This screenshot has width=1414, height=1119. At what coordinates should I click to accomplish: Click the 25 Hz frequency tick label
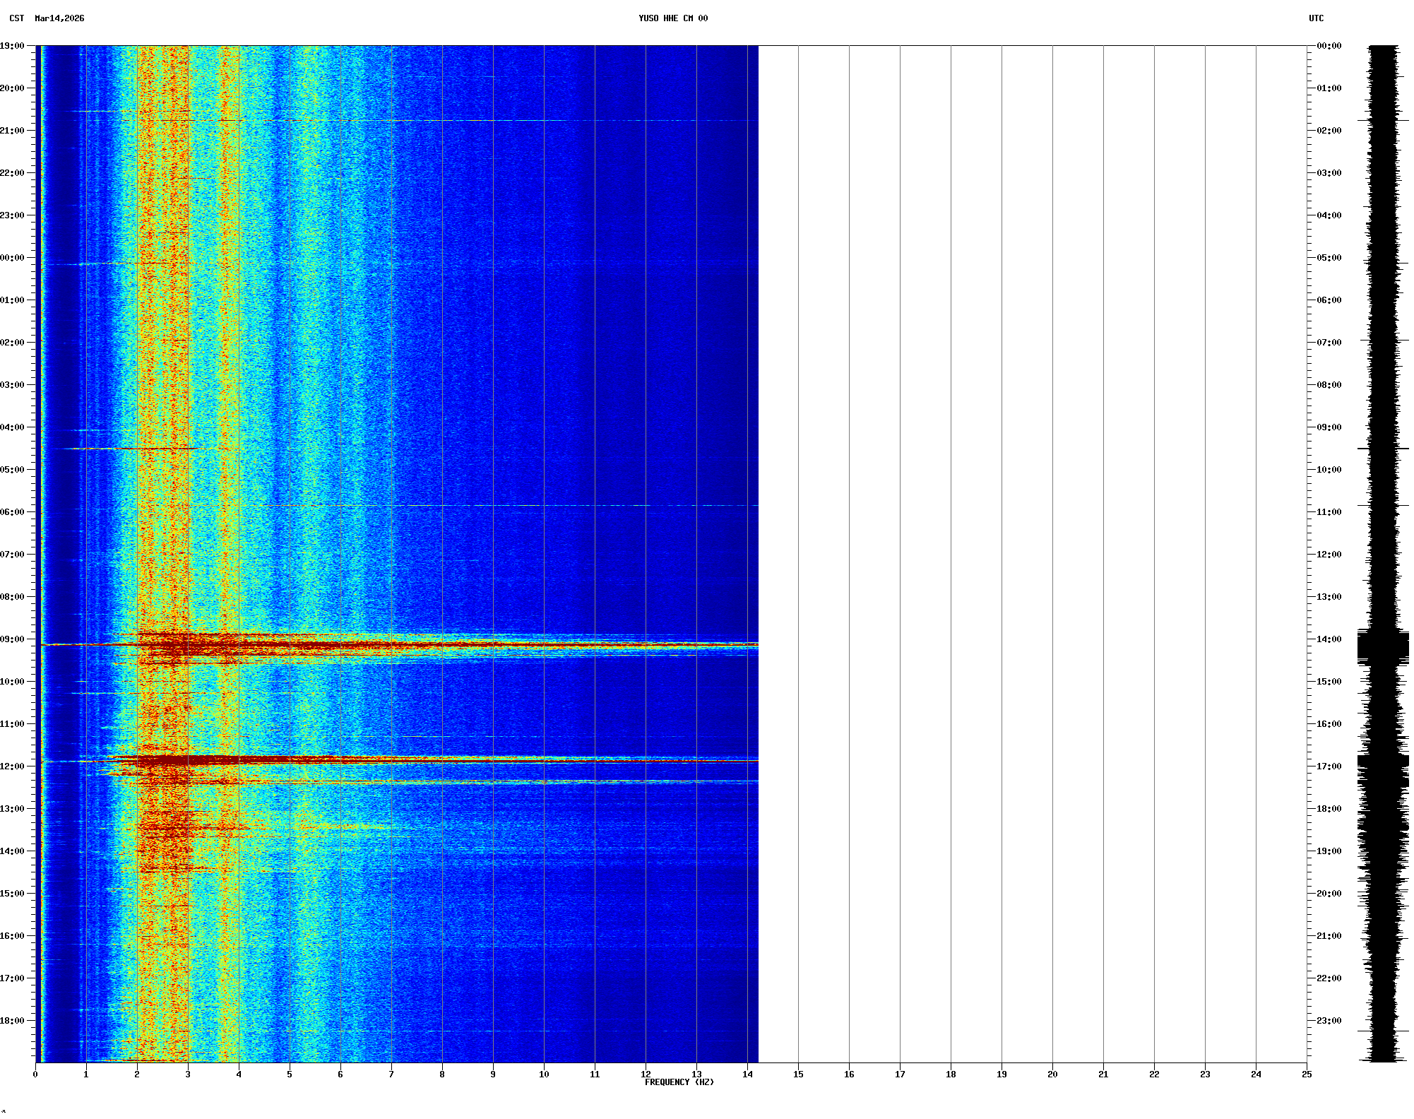(x=1307, y=1074)
